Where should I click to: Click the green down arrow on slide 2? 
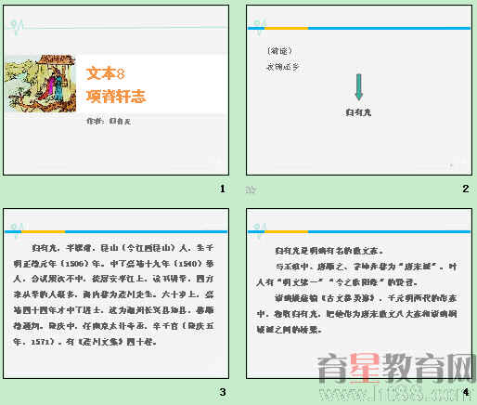click(359, 87)
